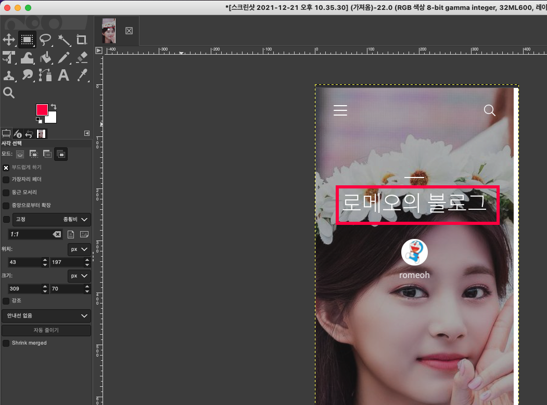Select the Zoom magnifier tool
This screenshot has height=405, width=547.
9,93
